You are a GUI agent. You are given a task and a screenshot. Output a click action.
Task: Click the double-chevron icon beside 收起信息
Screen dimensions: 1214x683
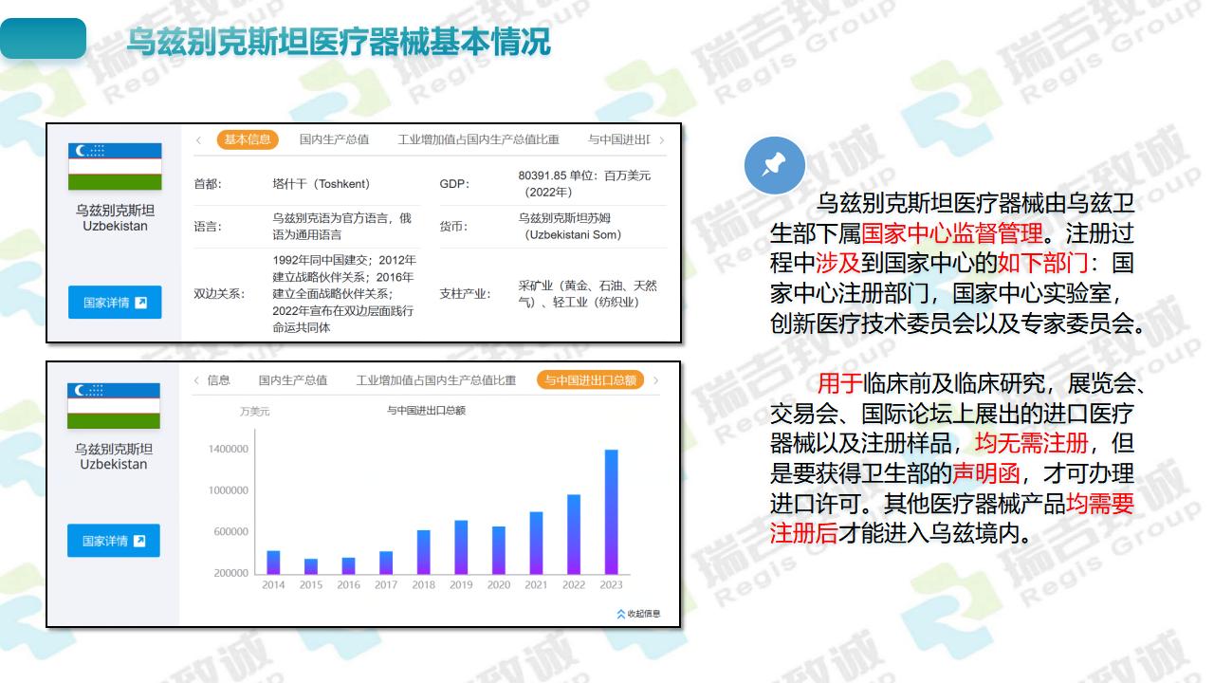(x=620, y=614)
